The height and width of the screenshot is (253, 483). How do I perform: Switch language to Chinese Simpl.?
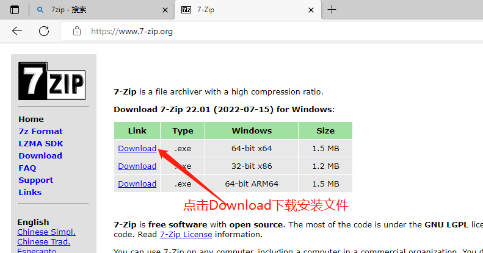pos(46,232)
